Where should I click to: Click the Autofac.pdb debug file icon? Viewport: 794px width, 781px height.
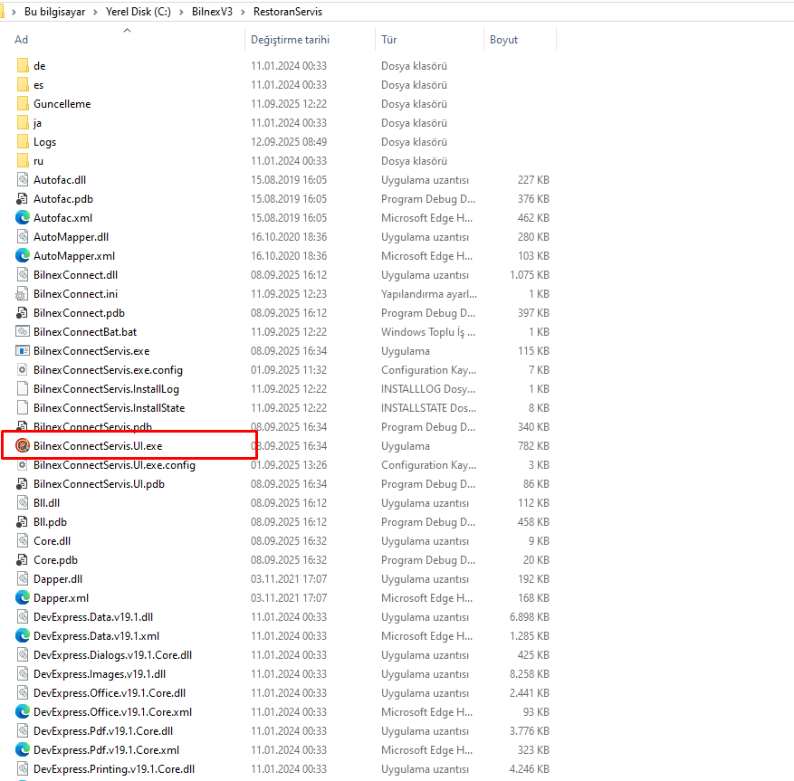[x=23, y=198]
